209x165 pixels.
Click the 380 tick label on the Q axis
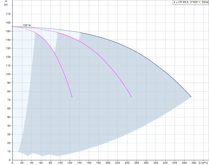click(x=194, y=163)
